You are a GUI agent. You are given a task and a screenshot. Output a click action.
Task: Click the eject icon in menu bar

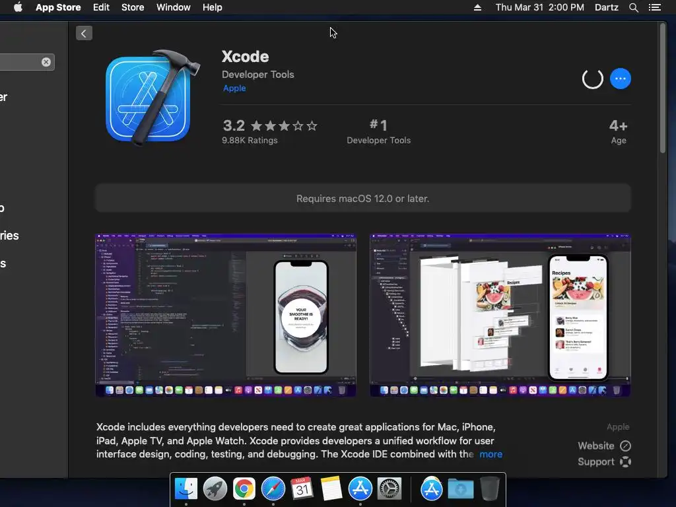477,7
